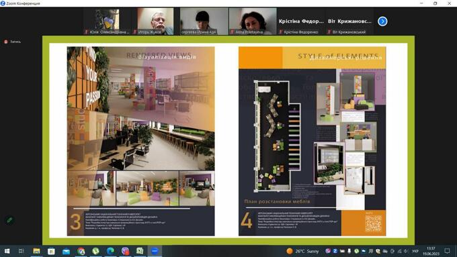Viewport: 457px width, 257px height.
Task: Open Task View on the taskbar
Action: (22, 251)
